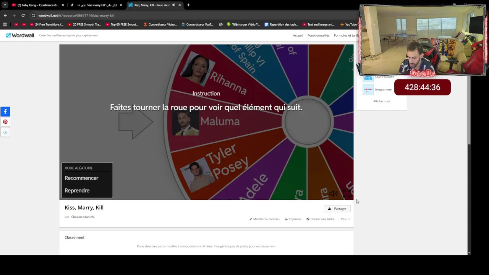
Task: Click the page's vertical scrollbar
Action: click(x=469, y=111)
